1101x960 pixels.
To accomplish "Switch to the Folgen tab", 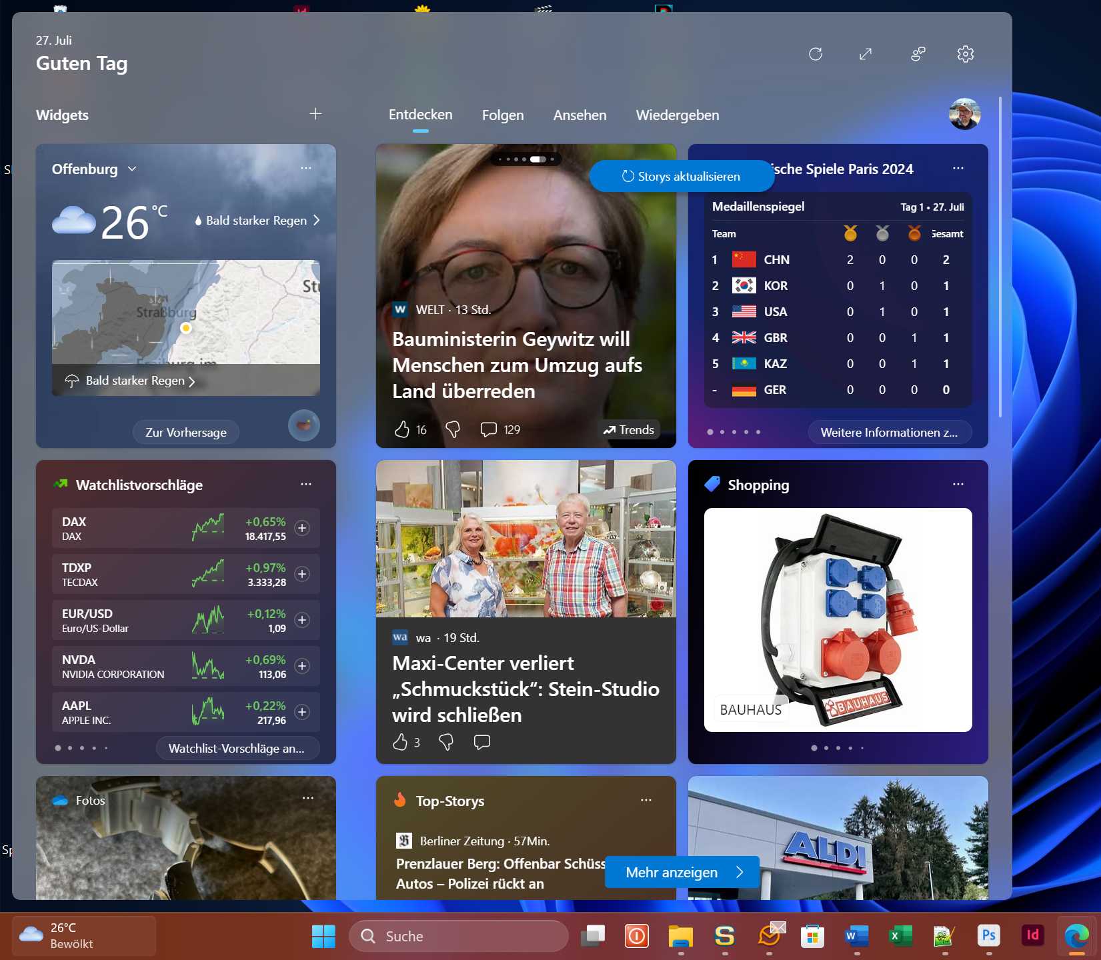I will click(x=503, y=115).
